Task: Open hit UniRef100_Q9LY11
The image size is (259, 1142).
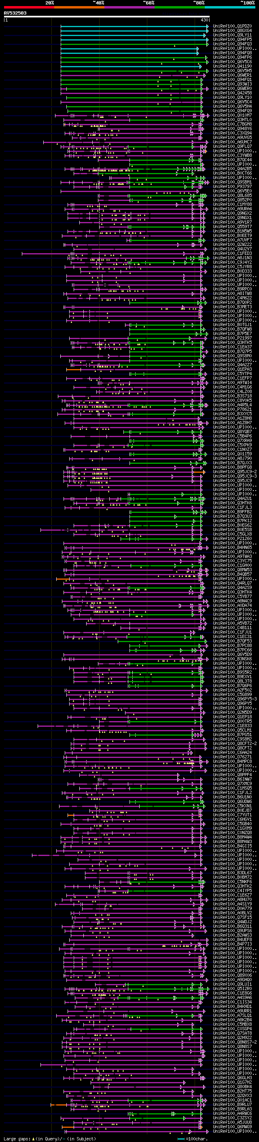Action: coord(232,35)
